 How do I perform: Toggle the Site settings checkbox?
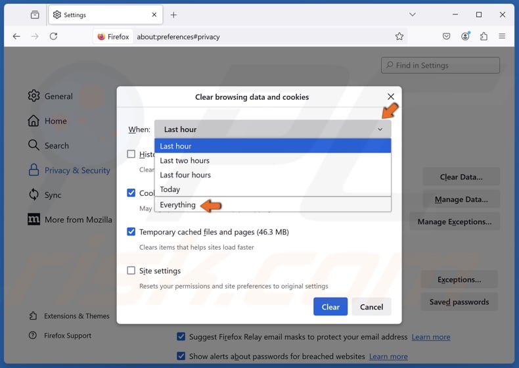coord(131,271)
